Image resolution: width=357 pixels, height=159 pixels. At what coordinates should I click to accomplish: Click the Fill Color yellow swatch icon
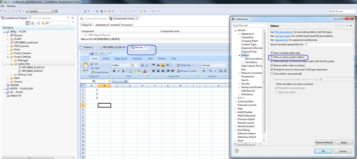pos(137,71)
